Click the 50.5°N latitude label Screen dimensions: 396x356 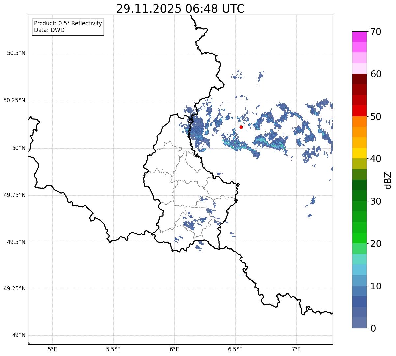(16, 53)
